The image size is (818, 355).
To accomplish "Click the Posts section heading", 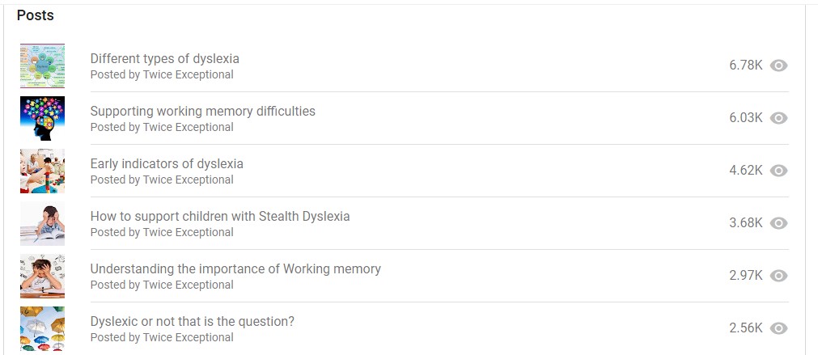I will 35,15.
